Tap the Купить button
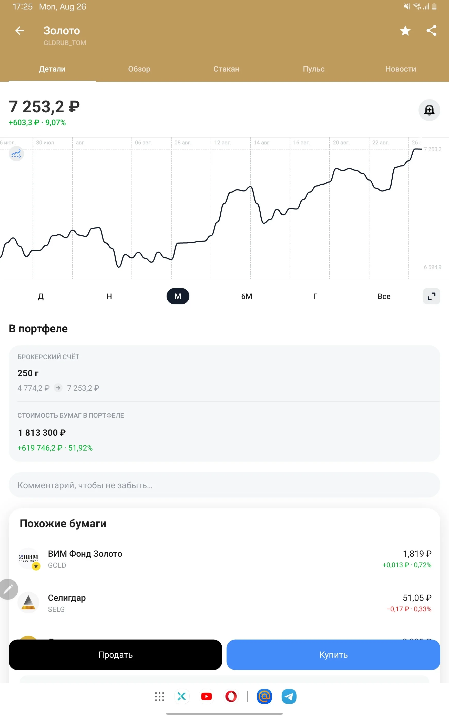This screenshot has width=449, height=718. click(333, 654)
